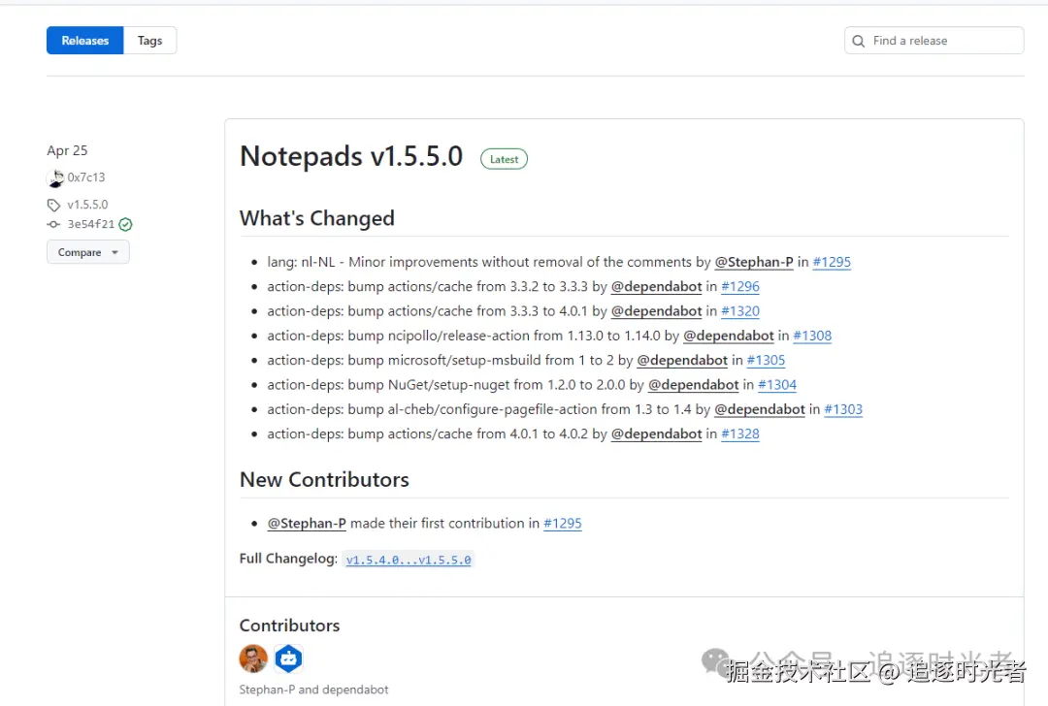Open pull request #1320 link

click(x=739, y=311)
